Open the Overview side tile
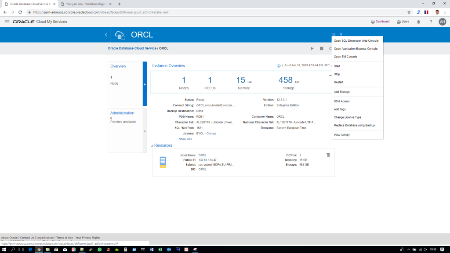The height and width of the screenshot is (253, 450). coord(125,84)
